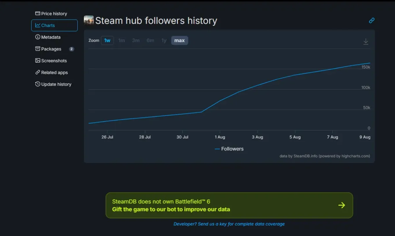Click the Screenshots image icon
Viewport: 395px width, 236px height.
(x=38, y=61)
